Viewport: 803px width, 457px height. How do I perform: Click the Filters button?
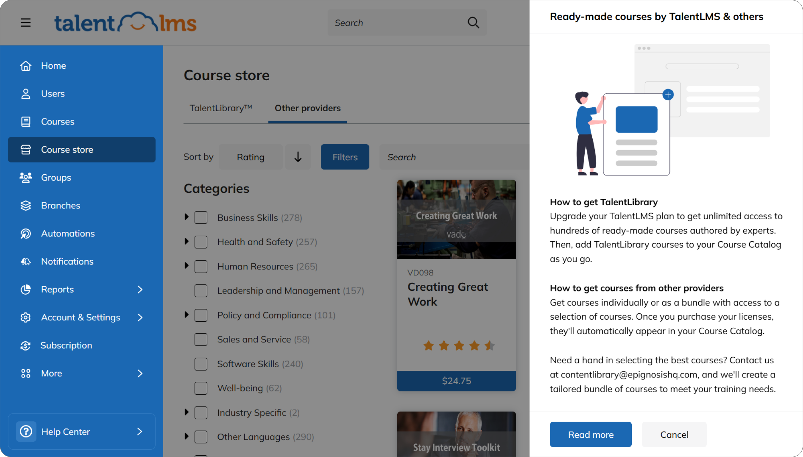tap(345, 157)
